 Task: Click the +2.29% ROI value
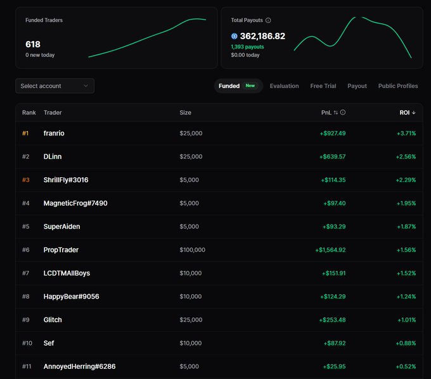click(x=406, y=180)
